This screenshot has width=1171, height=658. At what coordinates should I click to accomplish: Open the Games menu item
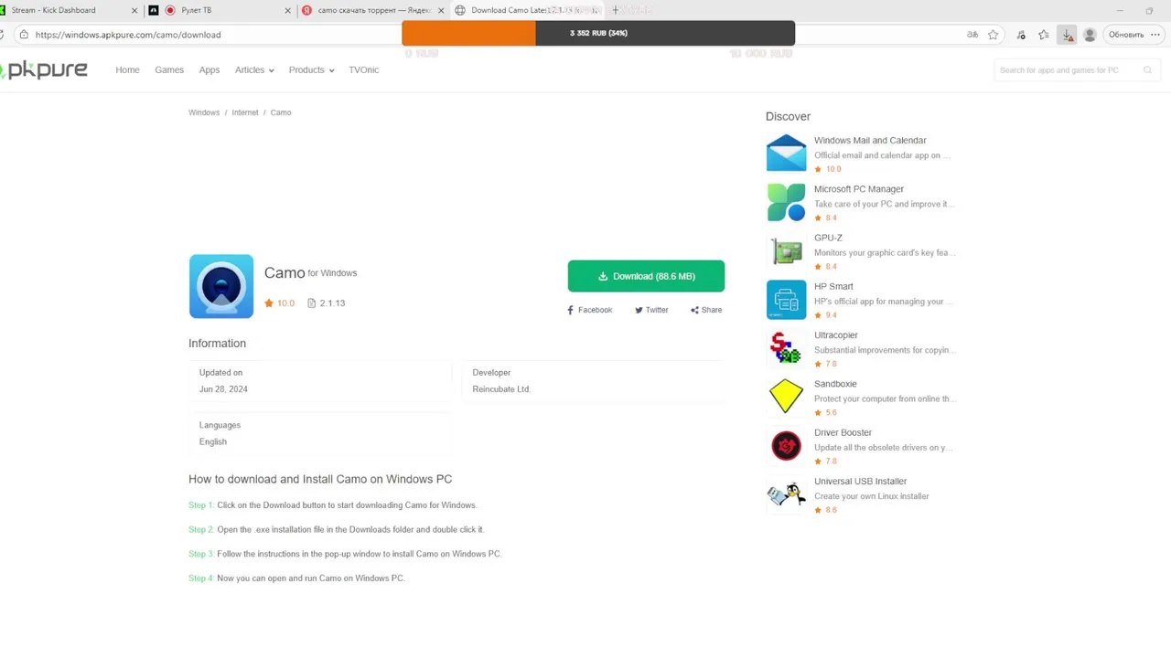click(x=169, y=70)
